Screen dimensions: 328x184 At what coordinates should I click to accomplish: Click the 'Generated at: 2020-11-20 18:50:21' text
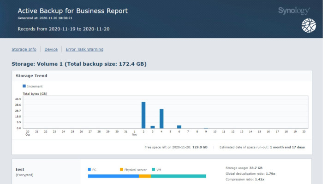coord(45,18)
